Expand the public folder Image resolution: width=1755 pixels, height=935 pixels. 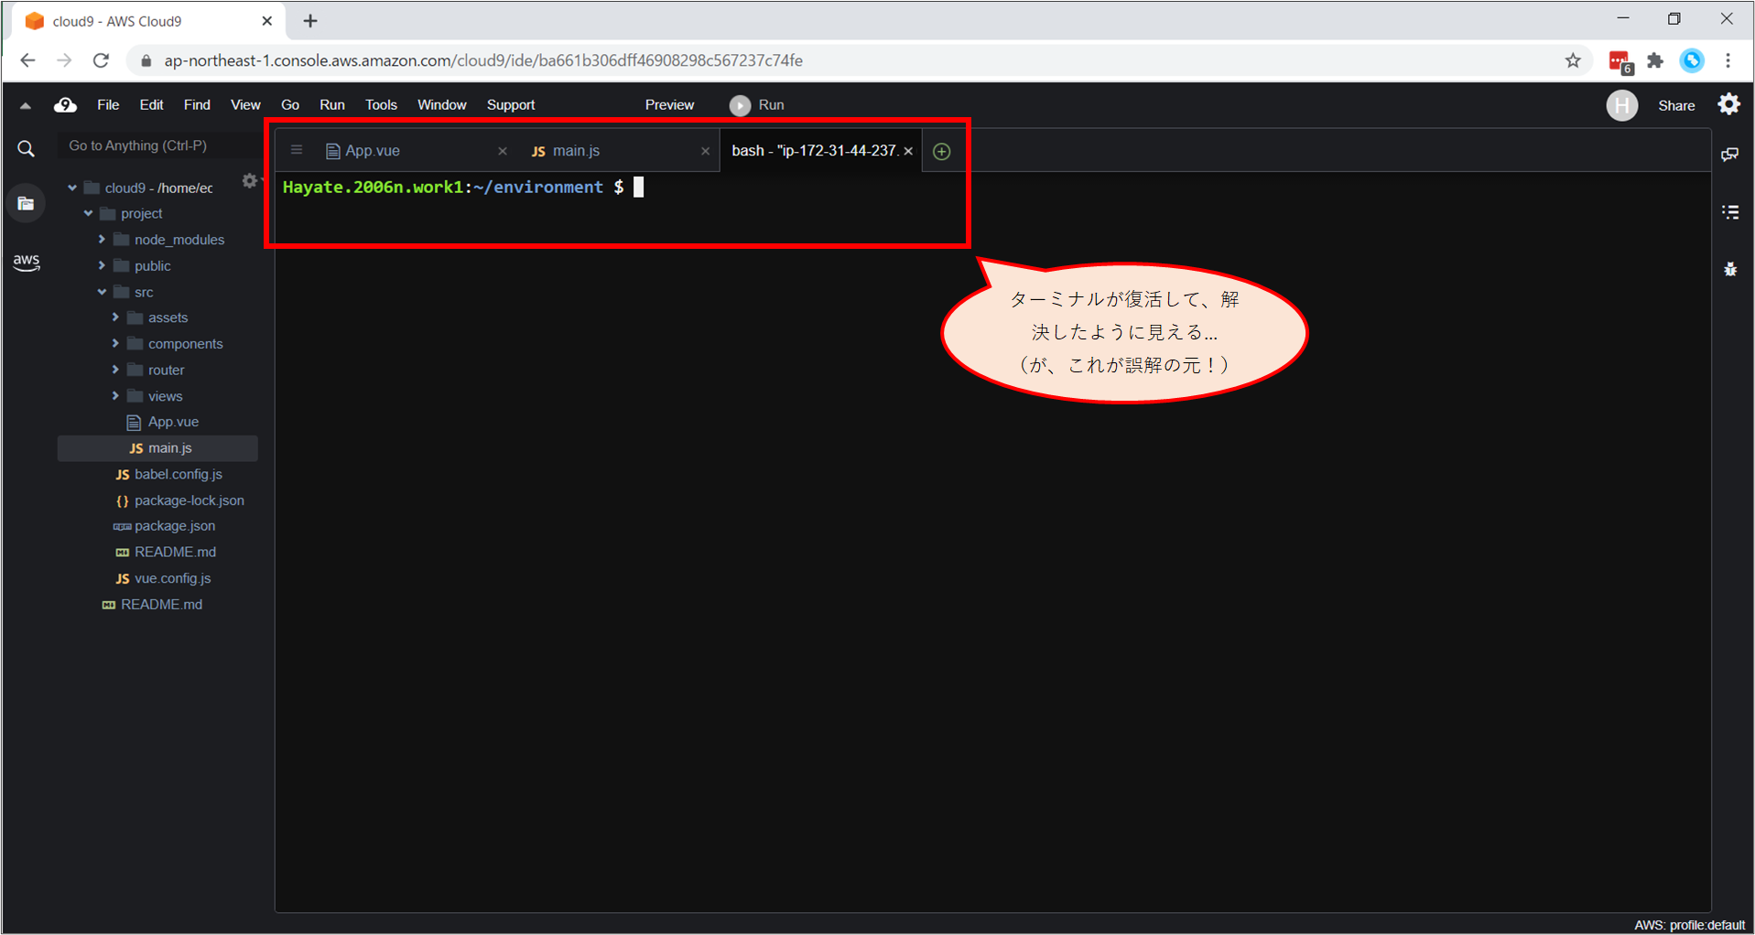pos(102,266)
